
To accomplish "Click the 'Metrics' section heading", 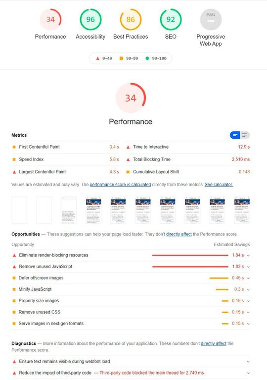I will [19, 135].
